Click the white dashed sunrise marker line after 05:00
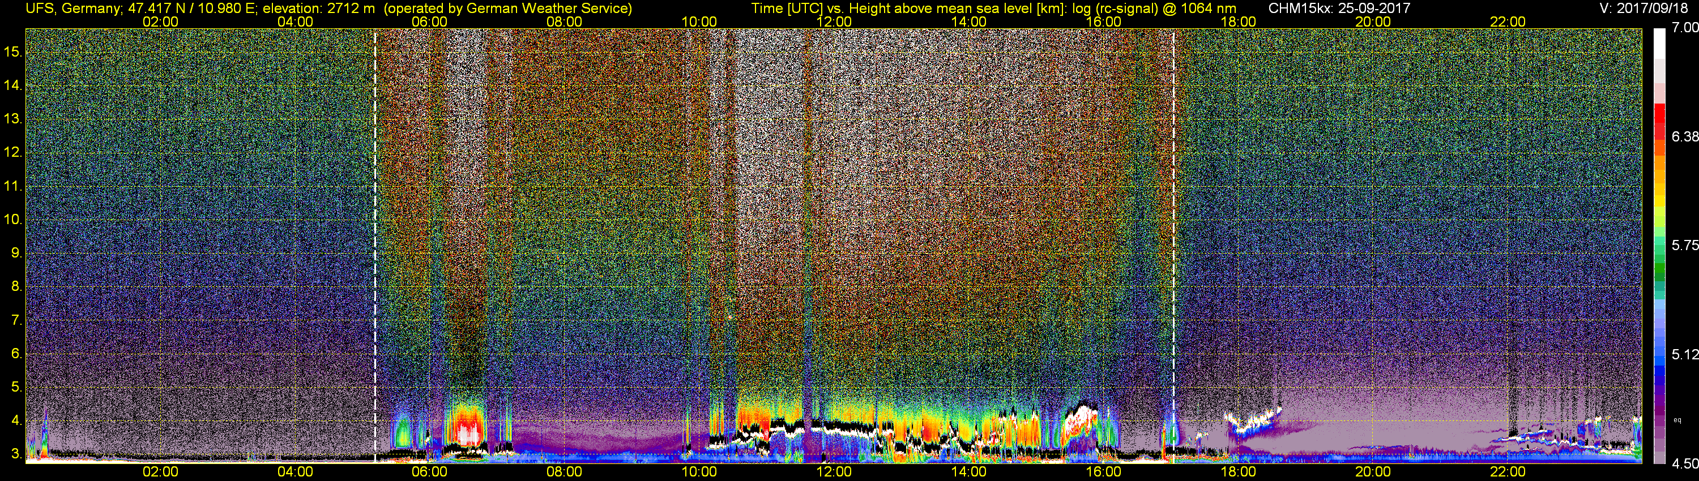Image resolution: width=1699 pixels, height=481 pixels. (374, 245)
